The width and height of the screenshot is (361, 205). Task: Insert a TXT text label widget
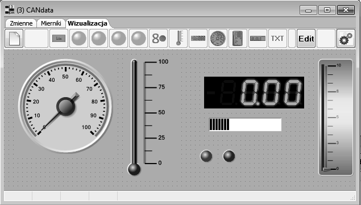[277, 39]
